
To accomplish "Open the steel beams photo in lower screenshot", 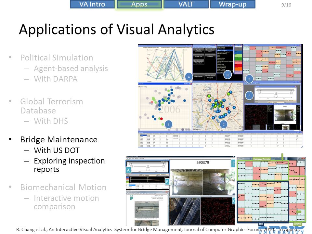I will coord(185,211).
